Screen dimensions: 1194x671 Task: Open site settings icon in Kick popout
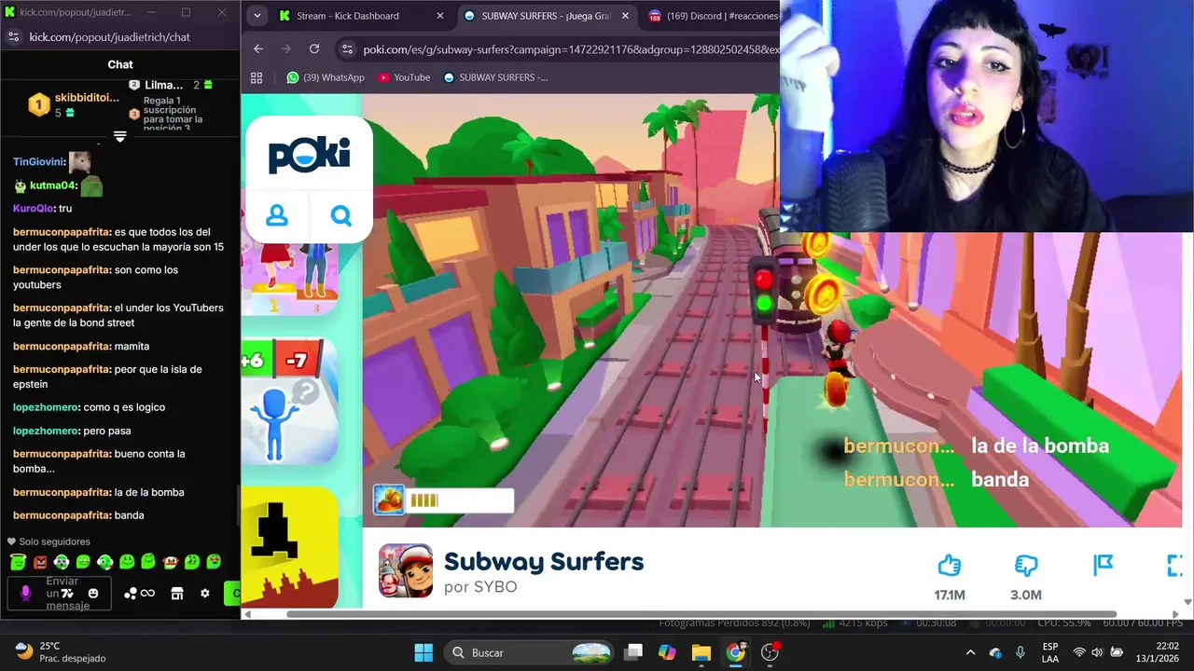12,37
